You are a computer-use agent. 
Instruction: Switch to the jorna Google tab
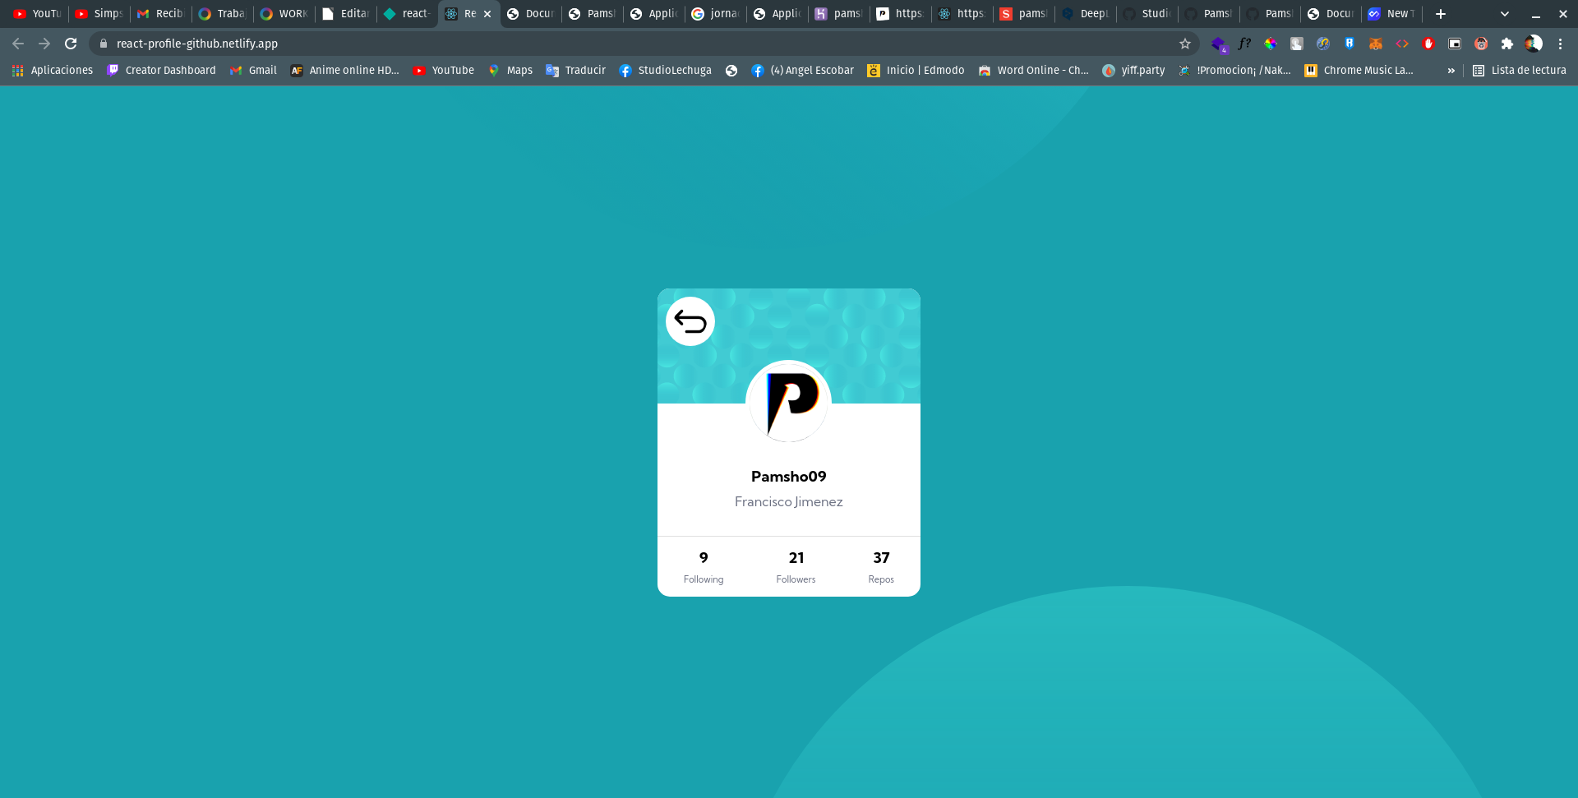716,14
